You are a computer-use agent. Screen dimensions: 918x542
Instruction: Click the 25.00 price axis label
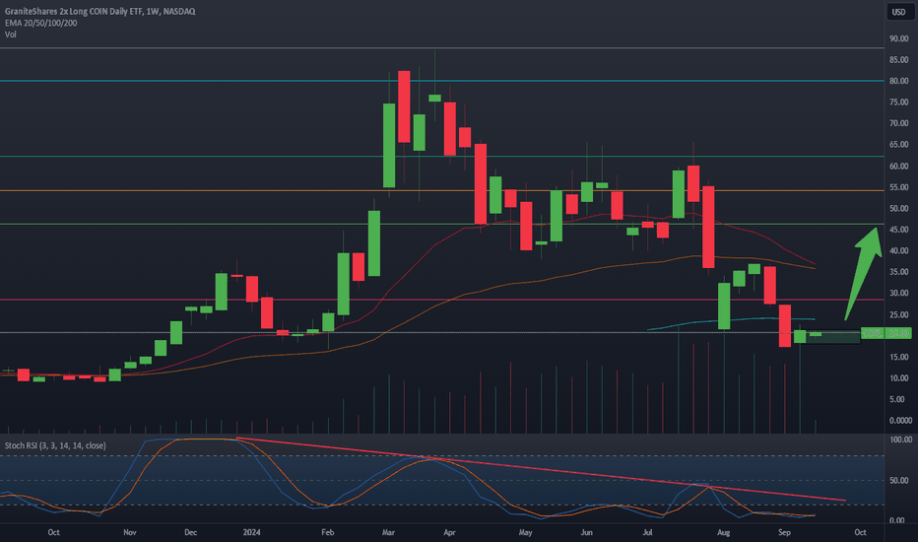[x=898, y=315]
